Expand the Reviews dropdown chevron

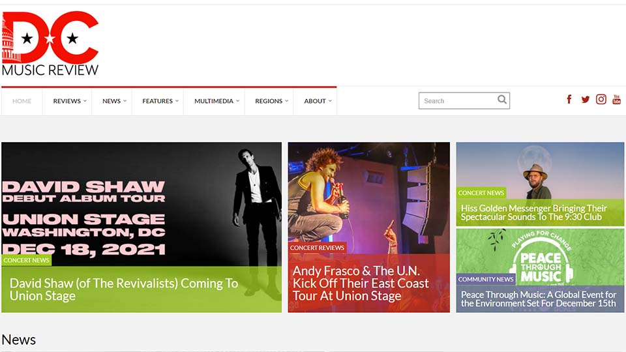85,101
